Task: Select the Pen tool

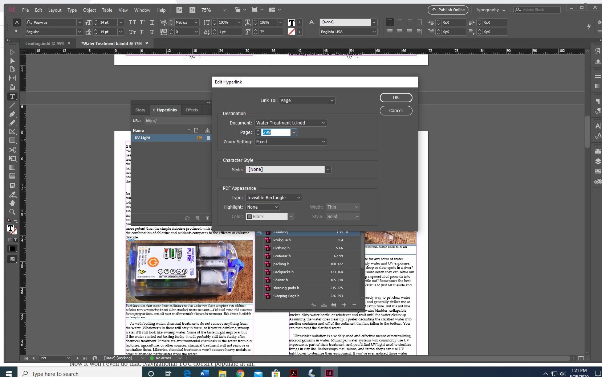Action: coord(12,114)
